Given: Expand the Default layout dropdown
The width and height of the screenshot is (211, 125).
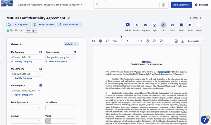Looking at the screenshot, I should pos(71,44).
